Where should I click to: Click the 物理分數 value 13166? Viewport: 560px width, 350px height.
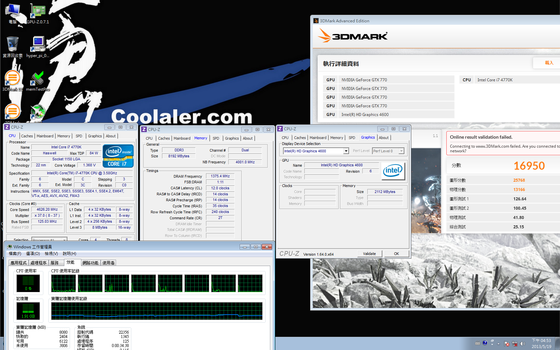pyautogui.click(x=519, y=190)
